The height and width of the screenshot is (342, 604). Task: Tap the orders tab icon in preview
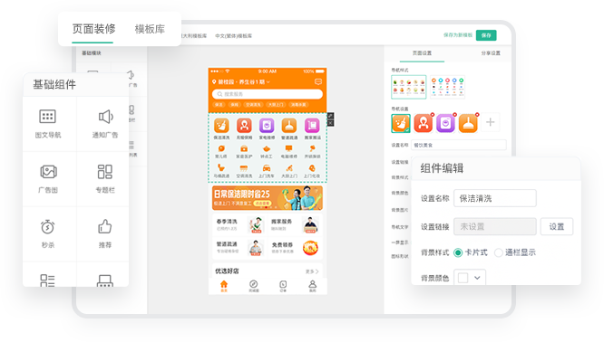click(x=283, y=284)
